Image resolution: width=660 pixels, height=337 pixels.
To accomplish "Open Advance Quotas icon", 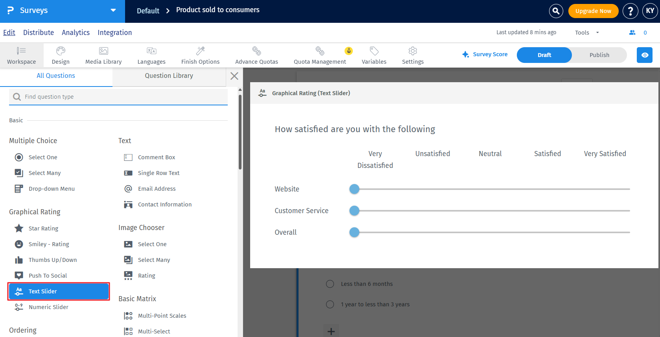I will (x=256, y=51).
